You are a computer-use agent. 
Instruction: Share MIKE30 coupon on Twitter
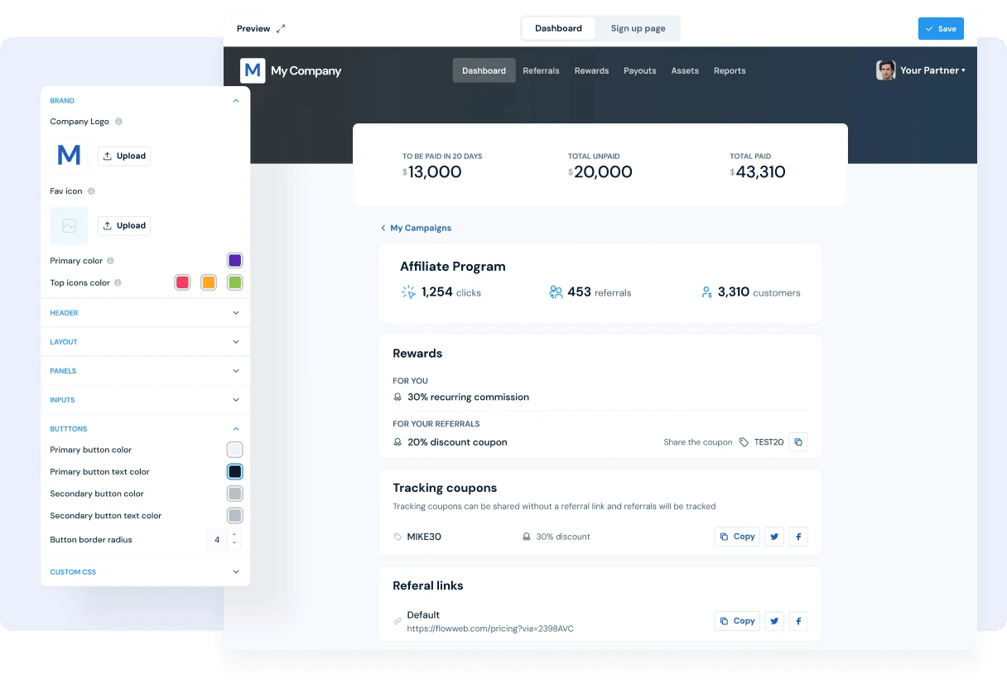point(774,537)
